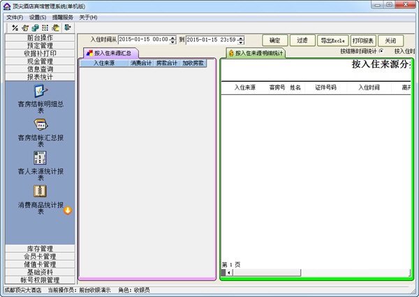The image size is (419, 297).
Task: Click the colored dots grid toolbar icon
Action: (45, 27)
